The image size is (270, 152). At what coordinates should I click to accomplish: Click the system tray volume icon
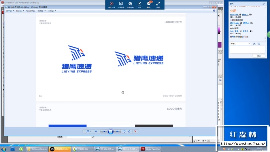coord(239,149)
